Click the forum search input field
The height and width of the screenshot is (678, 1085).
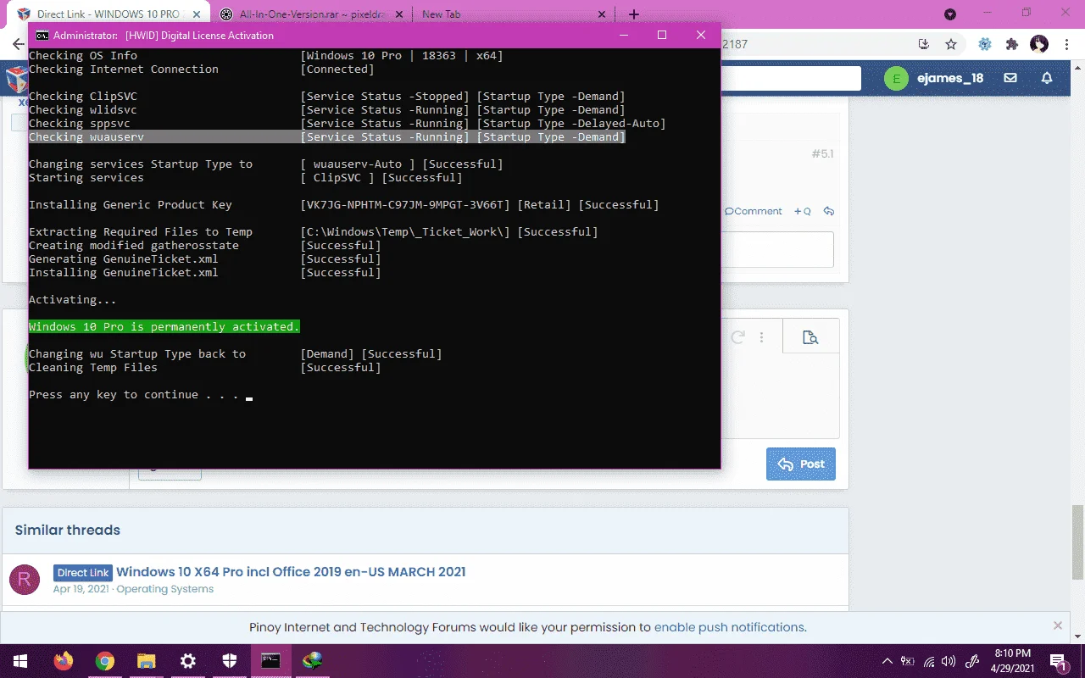coord(790,79)
